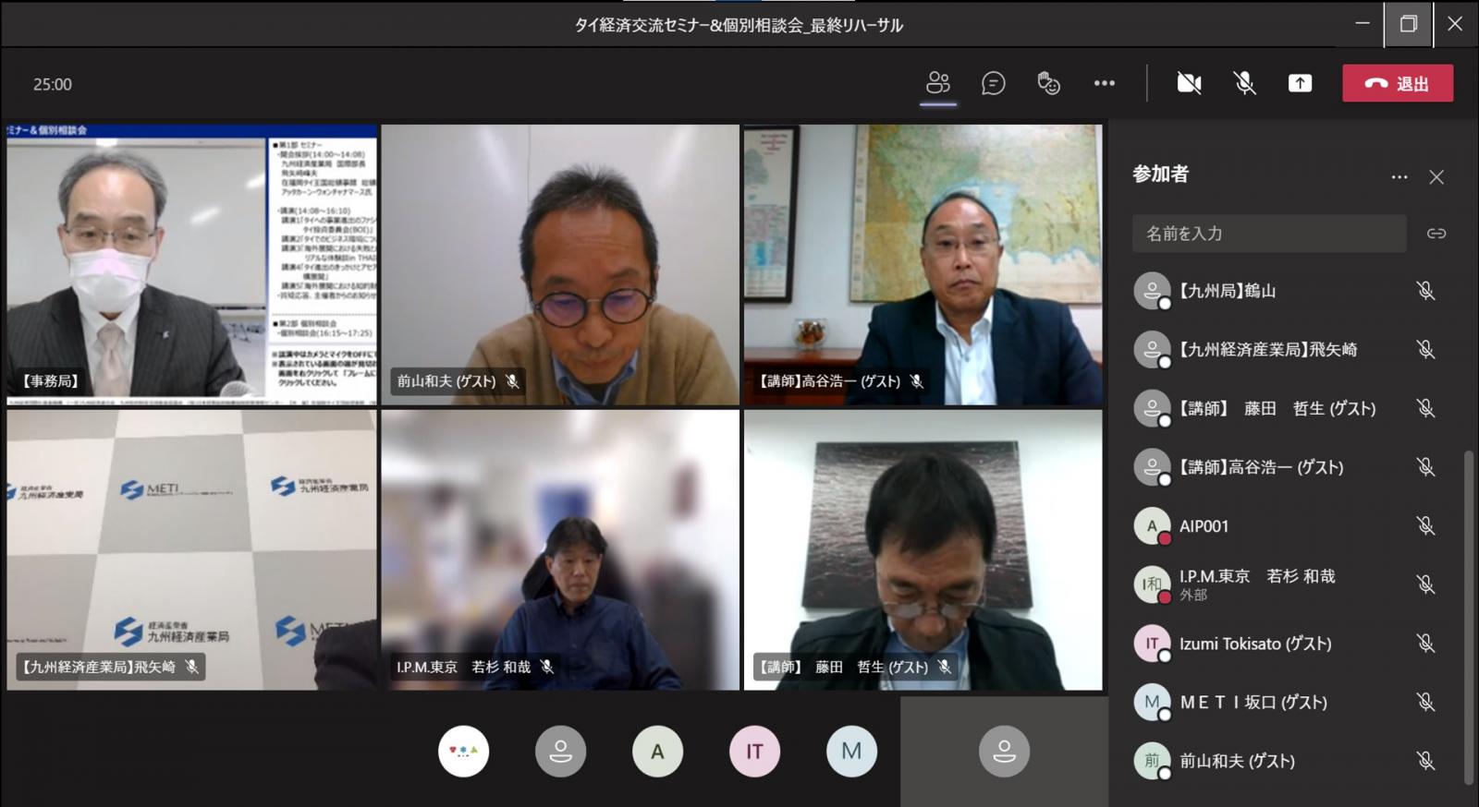
Task: Click mute icon beside METI 坂口
Action: tap(1425, 702)
